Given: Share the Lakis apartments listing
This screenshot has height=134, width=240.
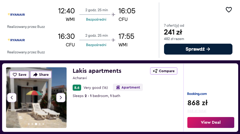Looking at the screenshot, I should pos(41,75).
